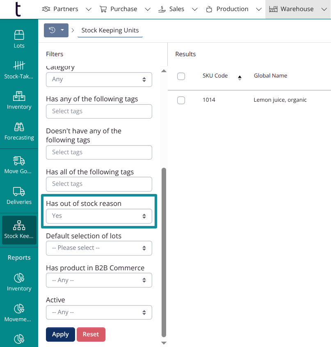This screenshot has width=331, height=347.
Task: Click the Has all of the following tags field
Action: [99, 184]
